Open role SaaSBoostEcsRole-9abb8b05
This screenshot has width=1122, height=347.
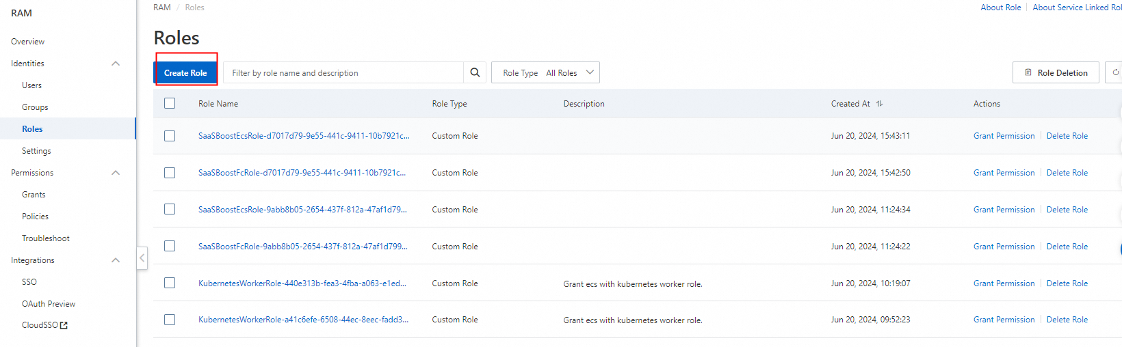(x=302, y=210)
